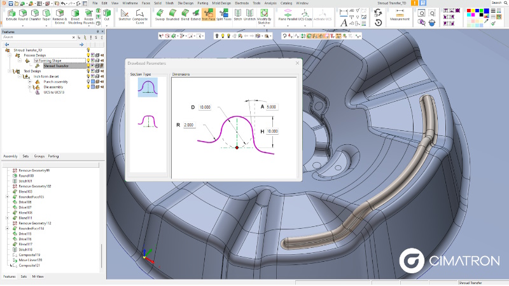
Task: Select the Plane Parallel tool
Action: click(x=288, y=15)
